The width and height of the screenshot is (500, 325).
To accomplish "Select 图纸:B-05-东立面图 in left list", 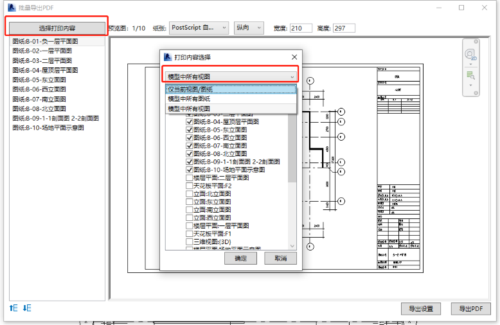I will [x=39, y=80].
